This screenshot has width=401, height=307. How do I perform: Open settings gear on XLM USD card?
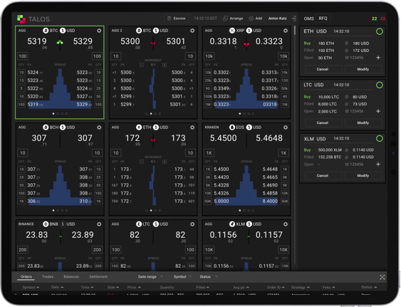coord(286,224)
